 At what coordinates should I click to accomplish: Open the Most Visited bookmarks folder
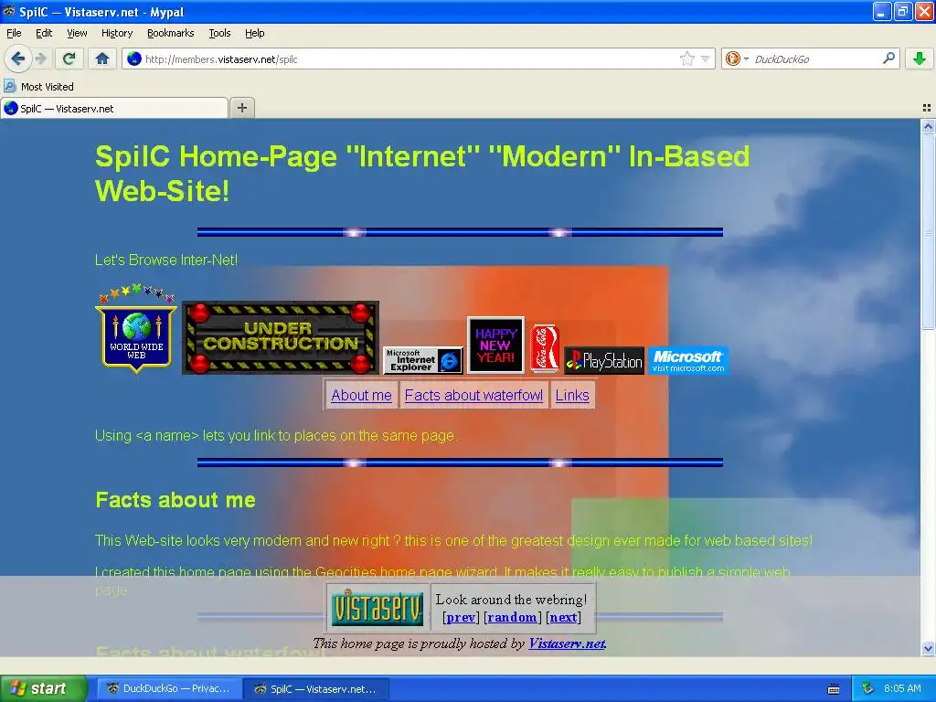pyautogui.click(x=39, y=87)
